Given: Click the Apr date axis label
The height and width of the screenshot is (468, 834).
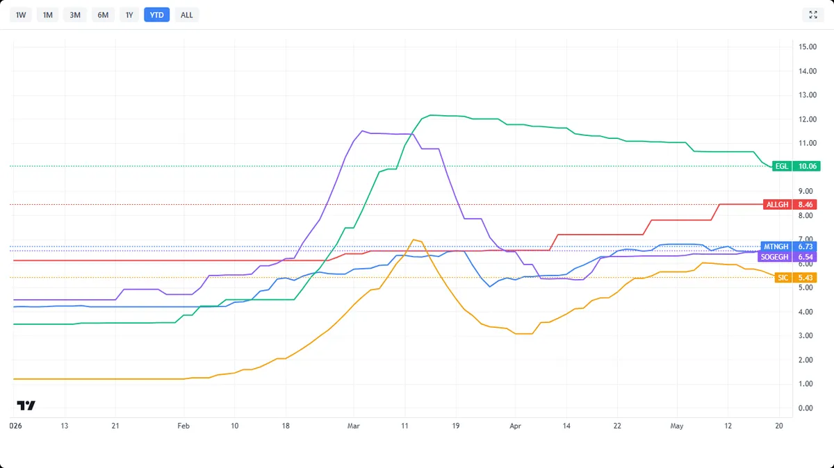Looking at the screenshot, I should (515, 424).
